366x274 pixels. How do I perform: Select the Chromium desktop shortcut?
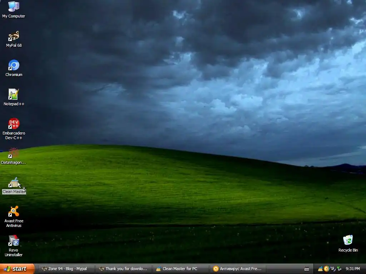14,68
